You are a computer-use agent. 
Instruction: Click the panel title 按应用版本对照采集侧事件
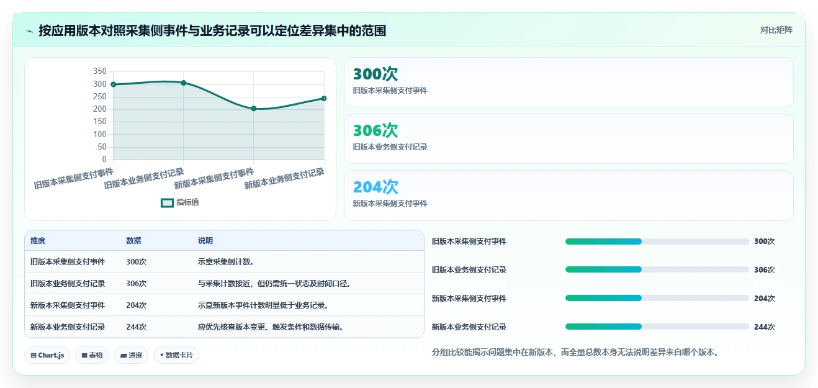[212, 30]
